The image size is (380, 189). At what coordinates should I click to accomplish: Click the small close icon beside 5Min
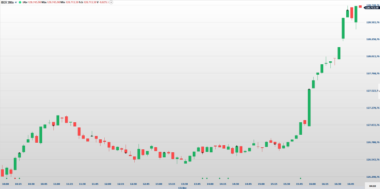16,2
